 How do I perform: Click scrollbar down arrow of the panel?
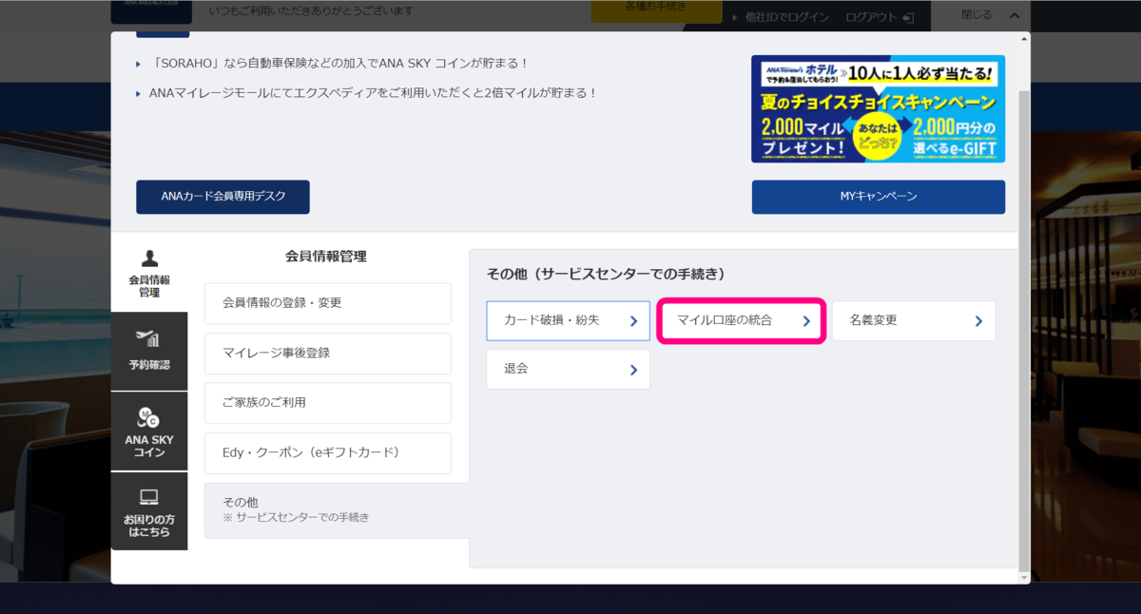pyautogui.click(x=1024, y=576)
